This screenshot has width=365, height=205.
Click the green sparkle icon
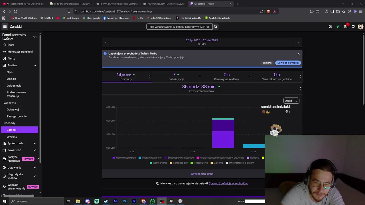pyautogui.click(x=338, y=26)
